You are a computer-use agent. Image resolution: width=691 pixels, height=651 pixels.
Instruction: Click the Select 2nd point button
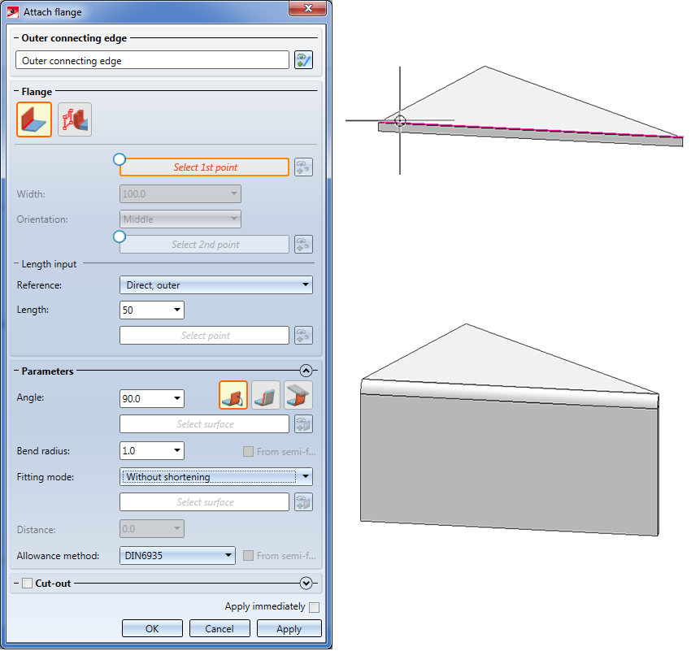click(205, 245)
